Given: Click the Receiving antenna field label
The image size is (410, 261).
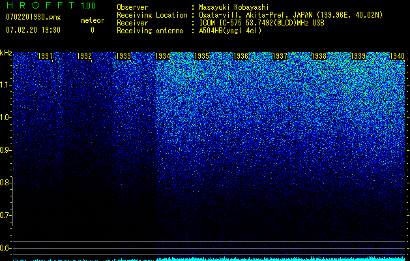Looking at the screenshot, I should 150,31.
